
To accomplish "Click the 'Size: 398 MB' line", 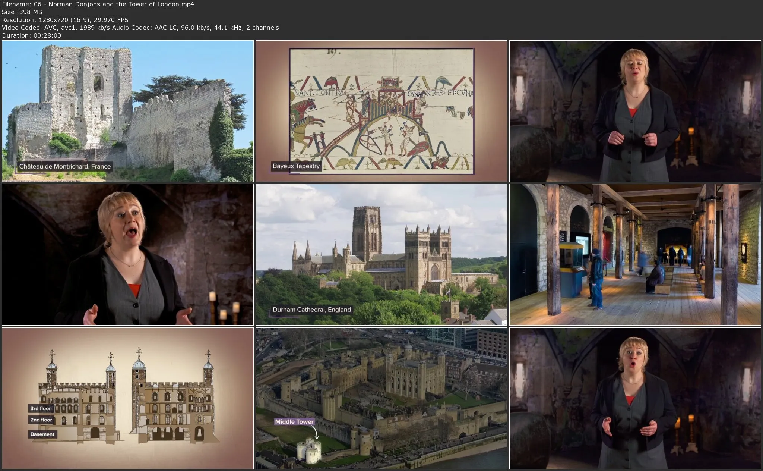I will pyautogui.click(x=22, y=12).
